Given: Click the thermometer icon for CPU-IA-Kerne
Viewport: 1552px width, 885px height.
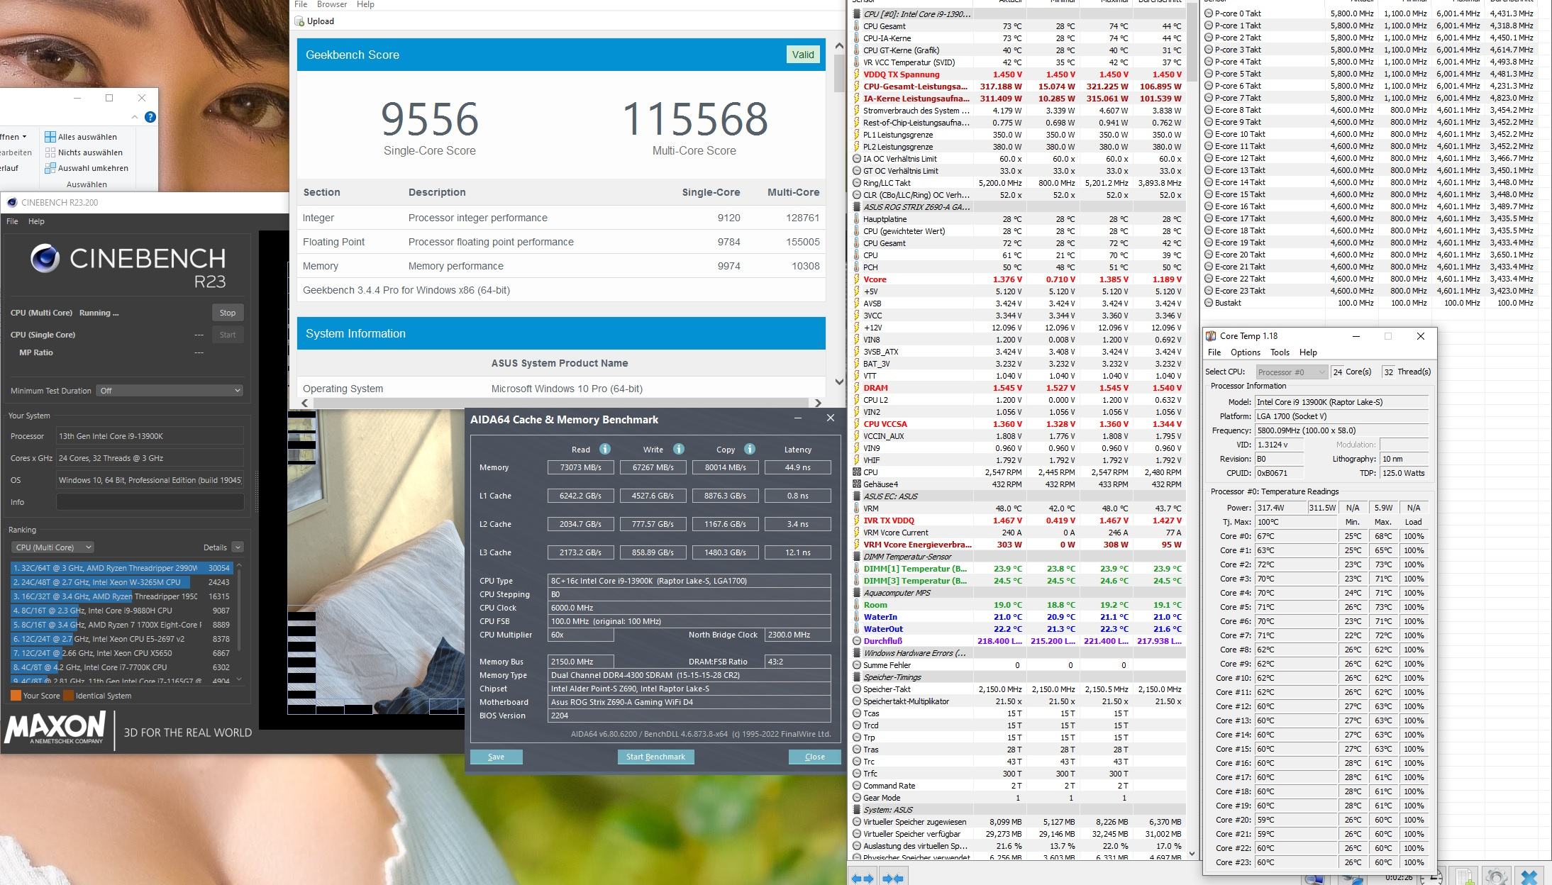Looking at the screenshot, I should tap(857, 38).
